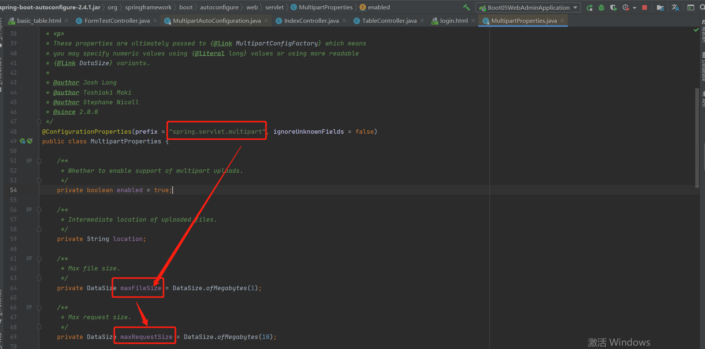Image resolution: width=705 pixels, height=349 pixels.
Task: Click the location field name on line 59
Action: pos(128,239)
